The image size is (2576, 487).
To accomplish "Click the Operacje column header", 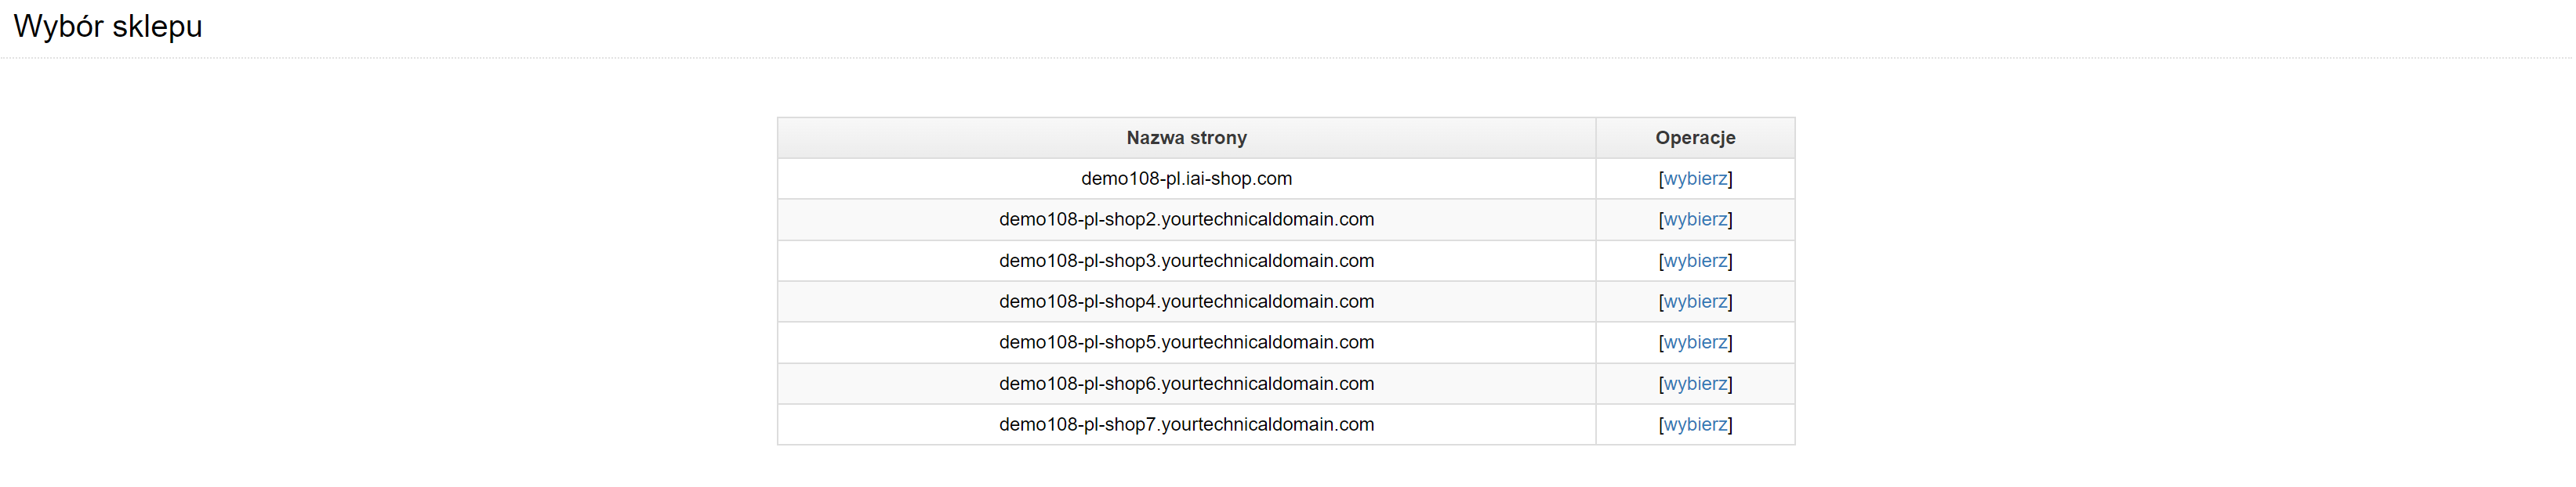I will click(1695, 138).
